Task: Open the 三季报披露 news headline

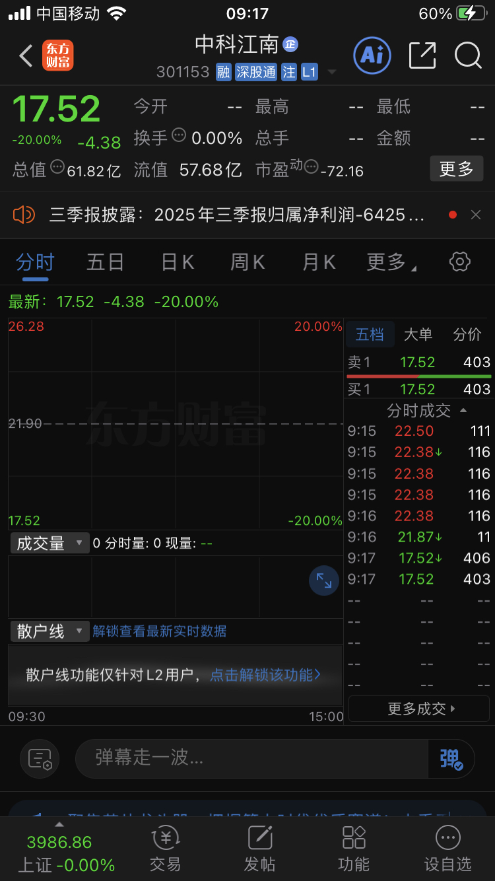Action: click(237, 215)
